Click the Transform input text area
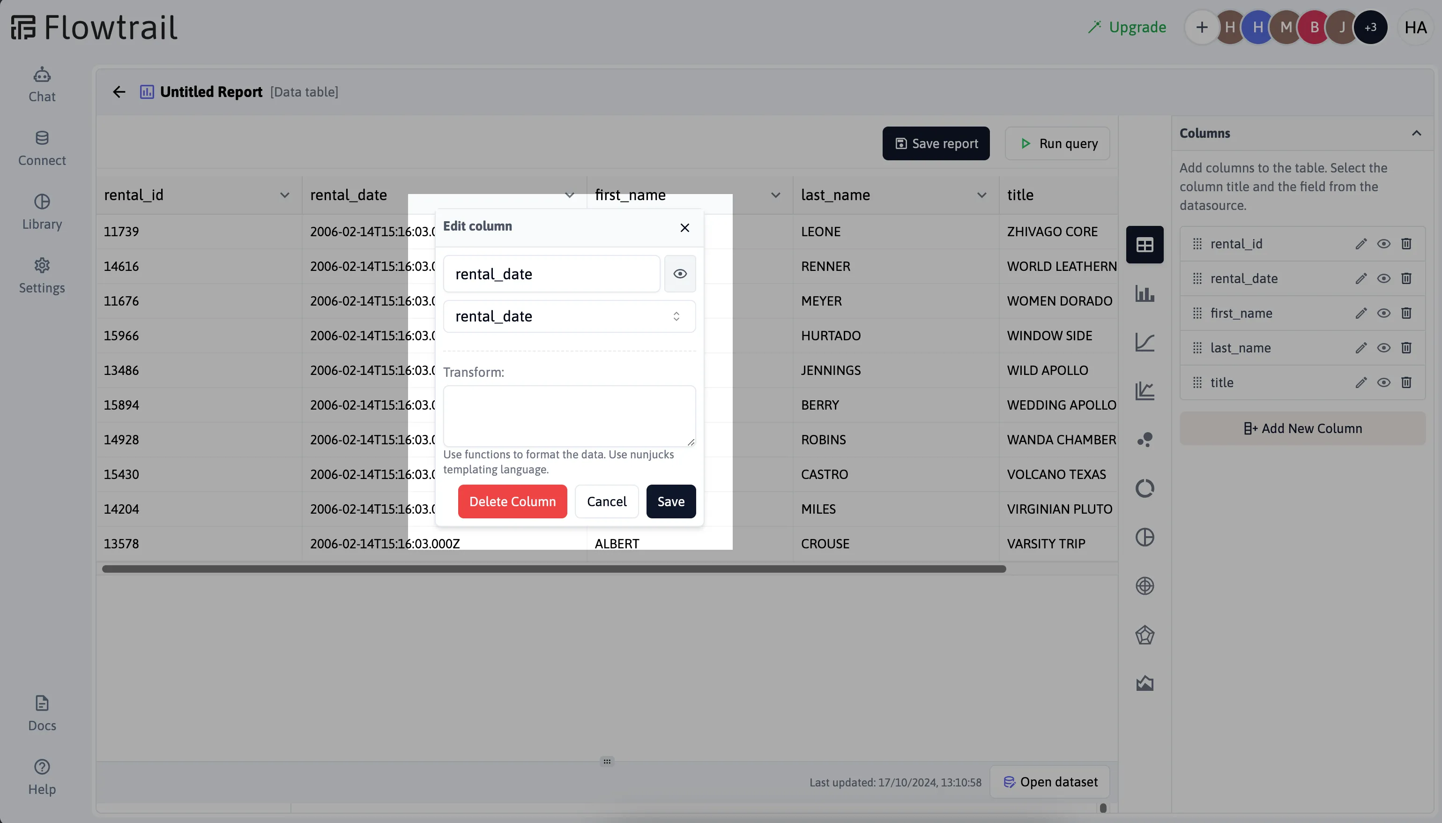The height and width of the screenshot is (823, 1442). click(570, 414)
